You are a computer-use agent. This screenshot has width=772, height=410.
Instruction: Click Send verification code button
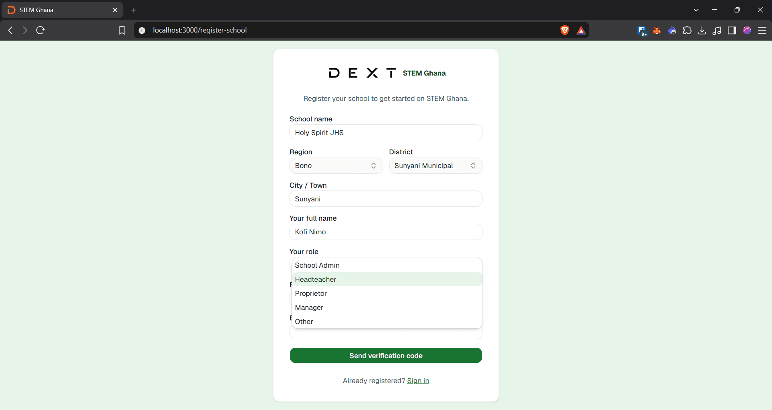pyautogui.click(x=386, y=355)
